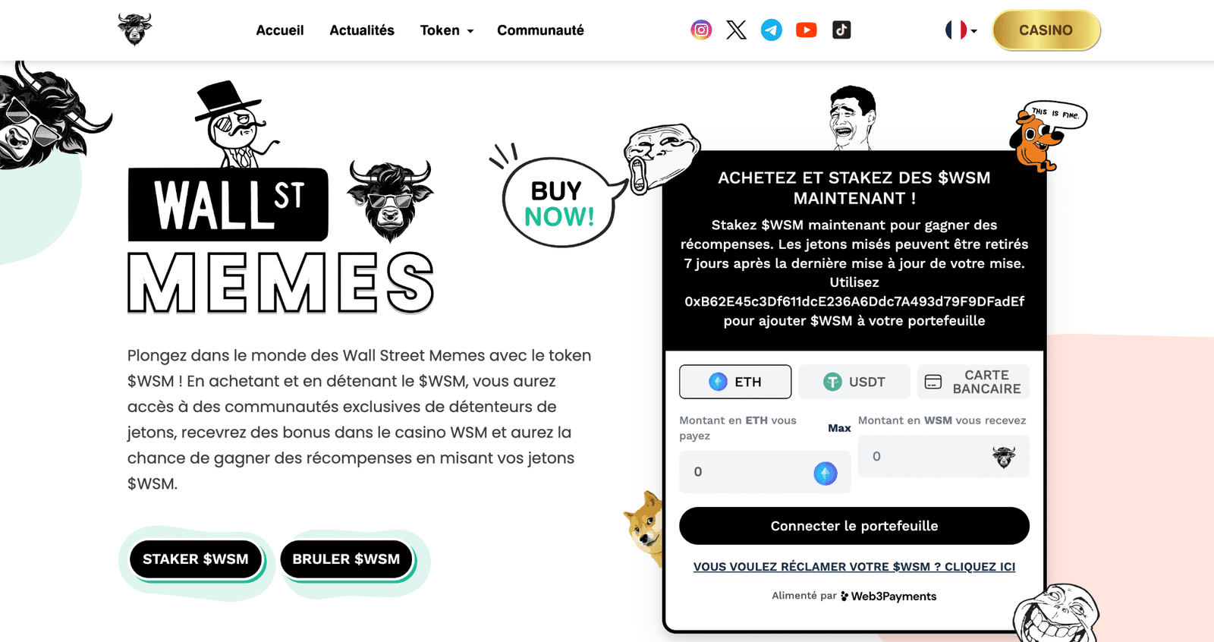
Task: Select Carte Bancaire payment option
Action: pyautogui.click(x=973, y=382)
